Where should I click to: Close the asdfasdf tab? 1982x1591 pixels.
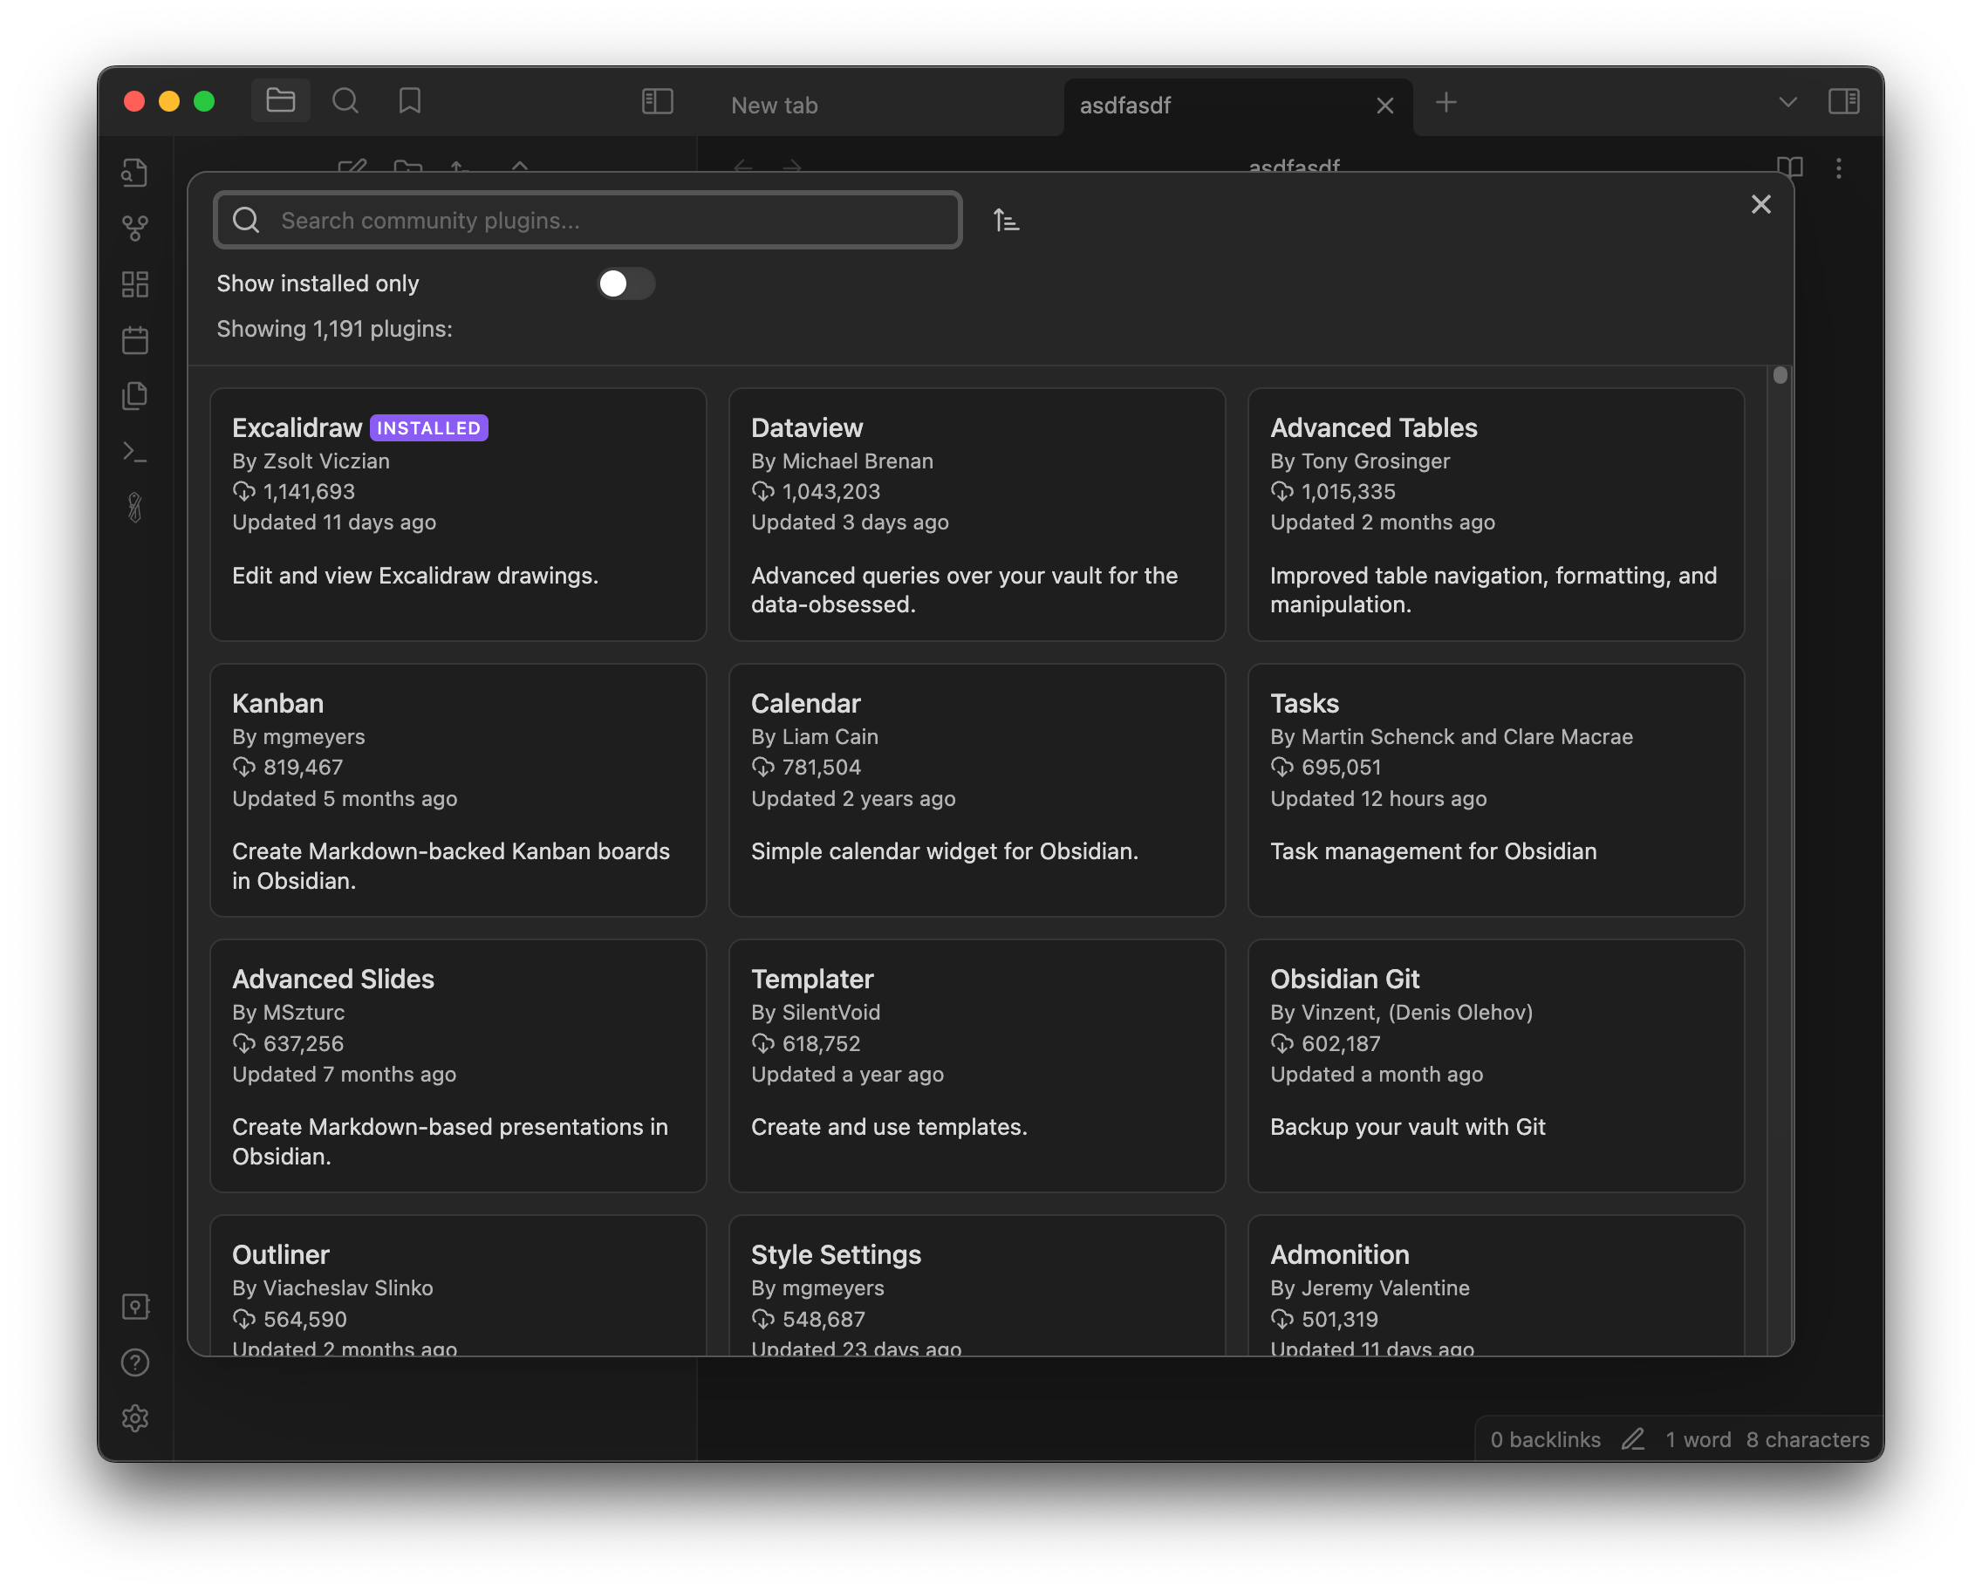[x=1384, y=106]
